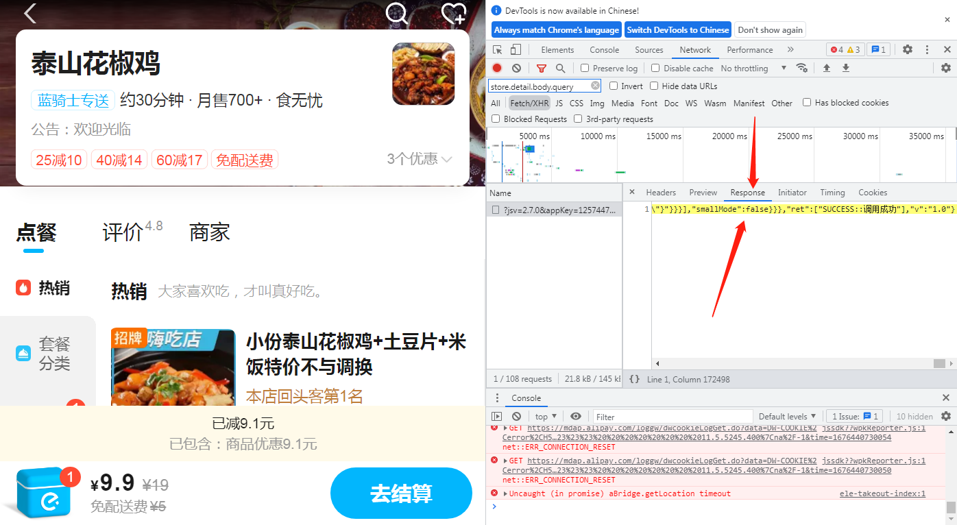
Task: Open the issues badge showing 1 in the DevTools top bar
Action: point(877,50)
